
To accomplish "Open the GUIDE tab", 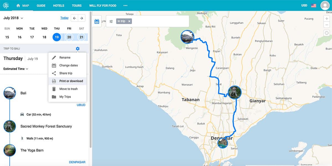I will (41, 6).
